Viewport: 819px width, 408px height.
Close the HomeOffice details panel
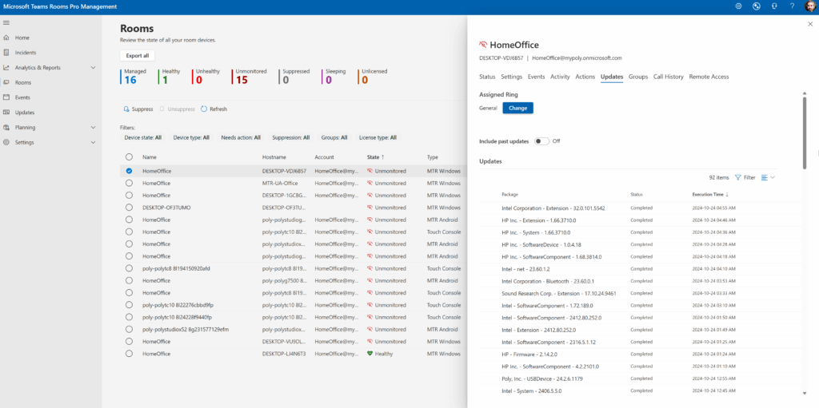click(x=809, y=24)
